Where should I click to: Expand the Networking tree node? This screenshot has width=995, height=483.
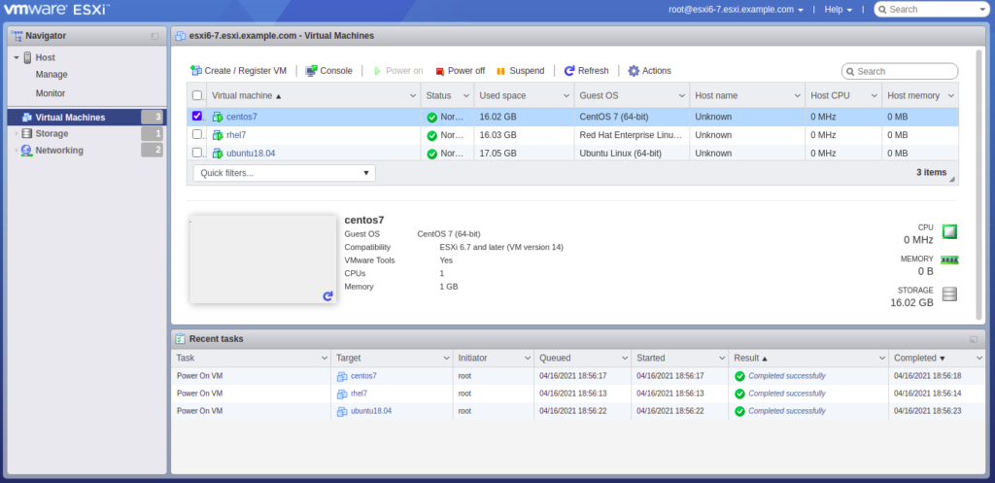[17, 151]
